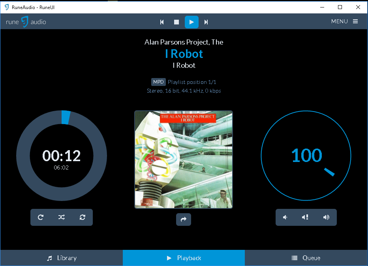
Task: Toggle the circular-arrows single/consume button
Action: (82, 217)
